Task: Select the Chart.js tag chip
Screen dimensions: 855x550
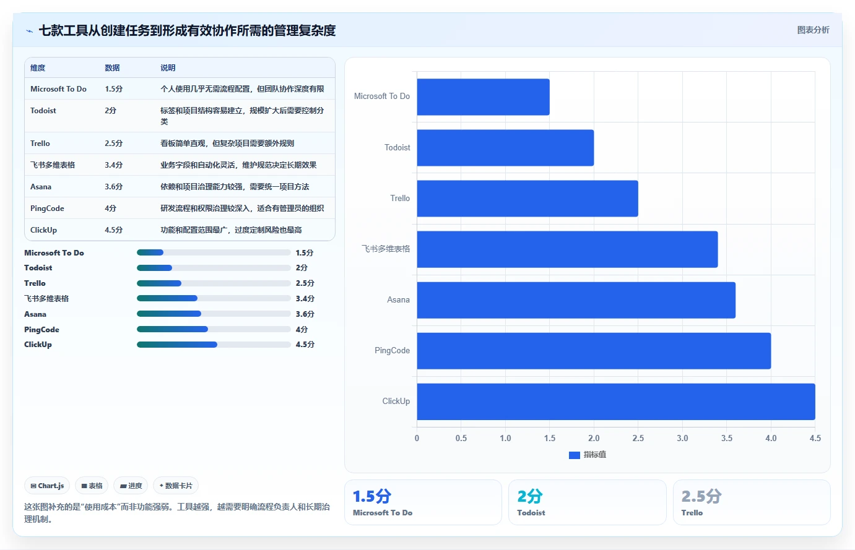Action: click(47, 486)
